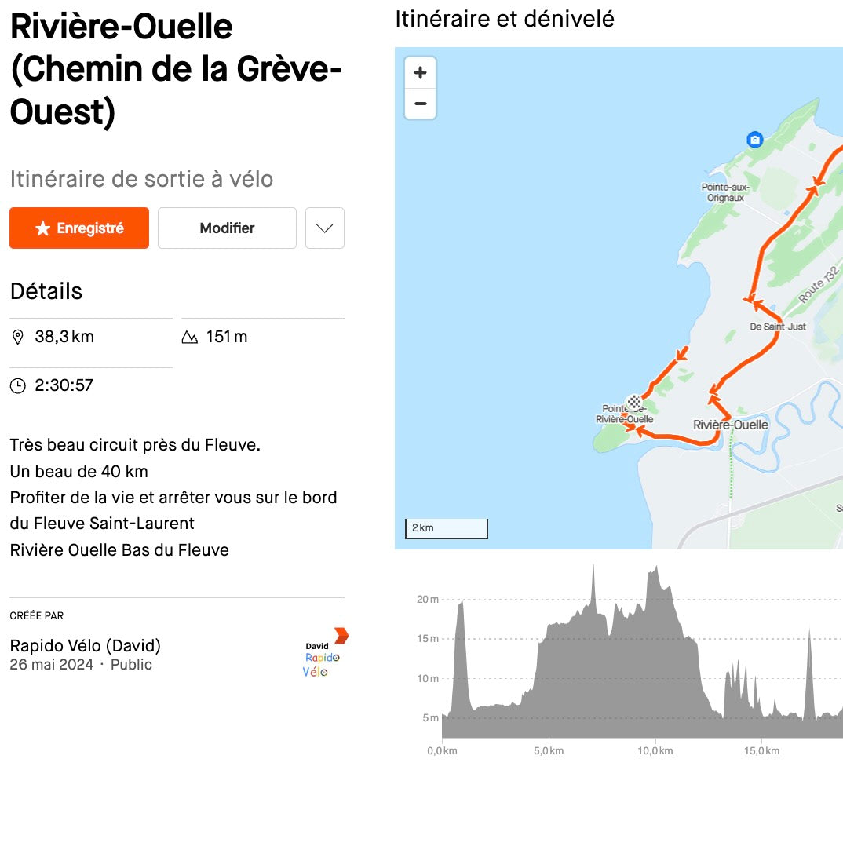Click the Rapido Vélo profile logo

[325, 652]
